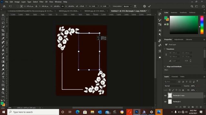Click the rotation angle field in options bar
The width and height of the screenshot is (206, 115).
82,6
